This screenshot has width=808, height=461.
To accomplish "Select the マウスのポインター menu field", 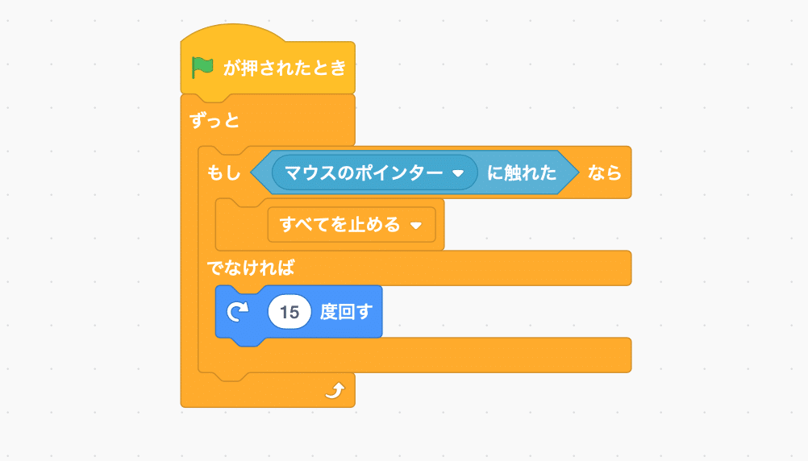I will click(x=375, y=172).
